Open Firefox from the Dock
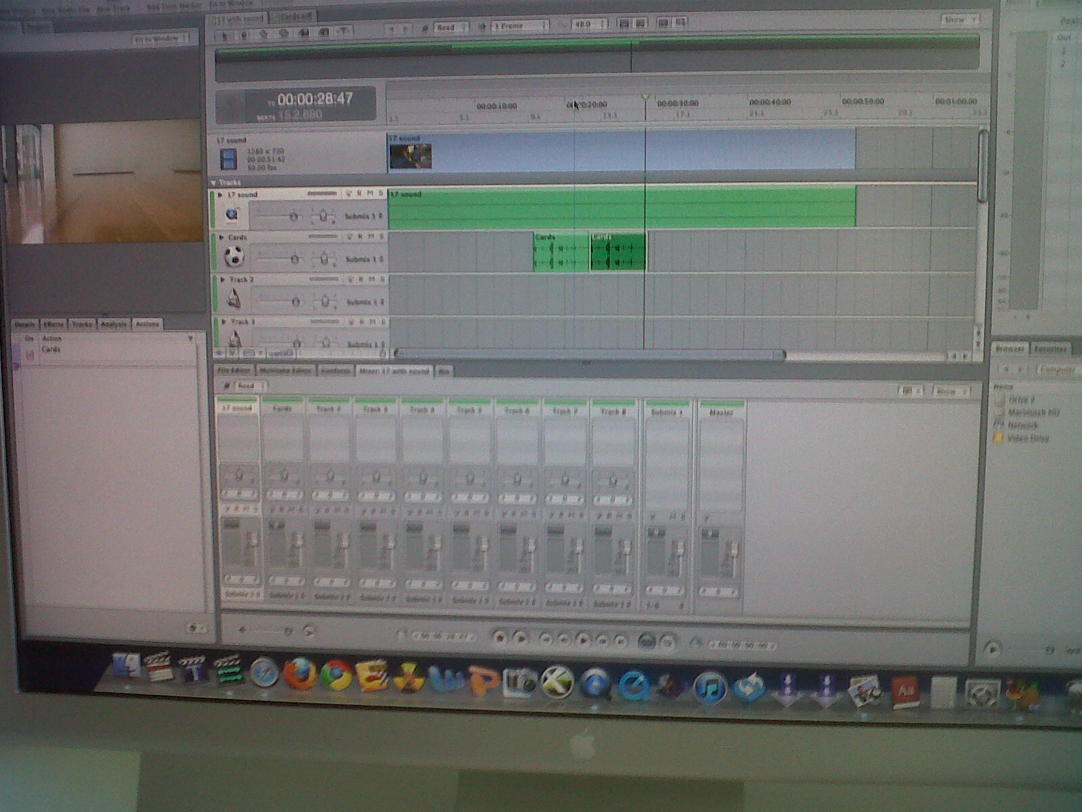 coord(300,674)
